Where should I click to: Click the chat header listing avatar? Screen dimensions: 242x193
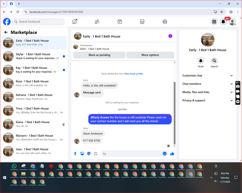[x=78, y=36]
